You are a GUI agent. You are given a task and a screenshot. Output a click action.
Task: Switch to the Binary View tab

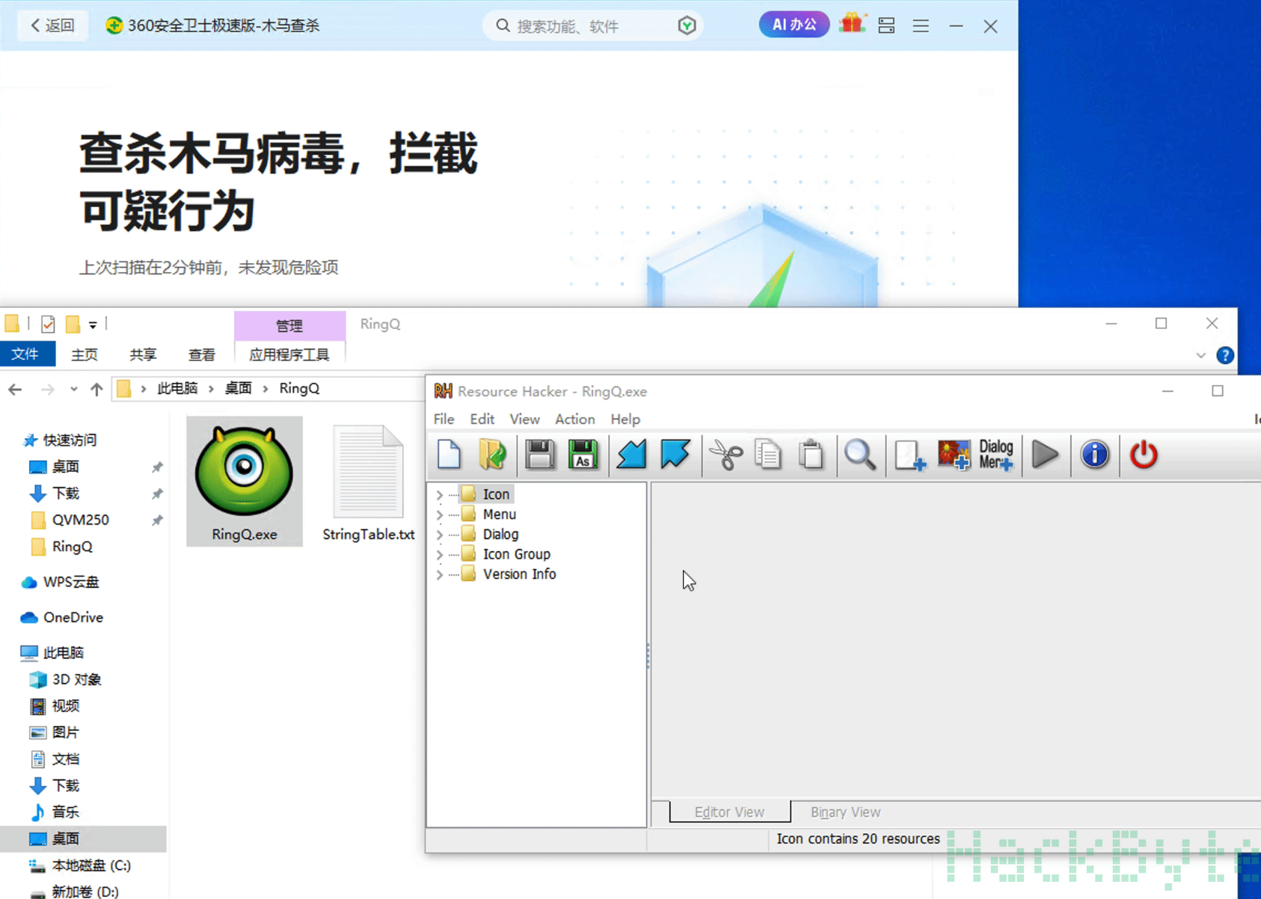coord(845,811)
